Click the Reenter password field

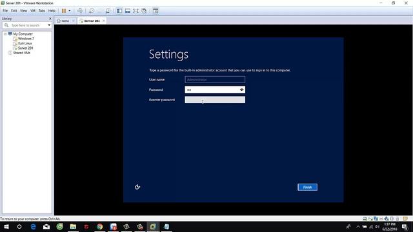point(215,100)
